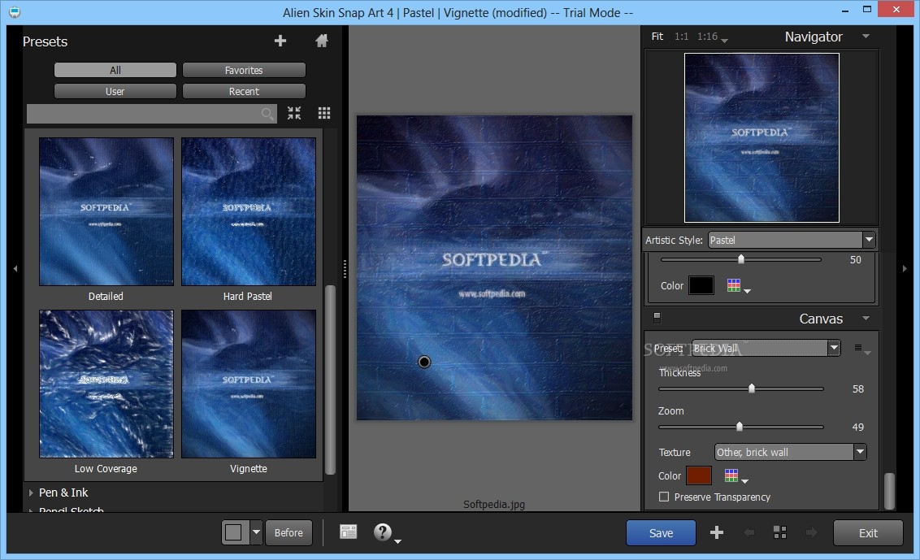Click the Navigator preview thumbnail
Viewport: 920px width, 560px height.
(762, 138)
